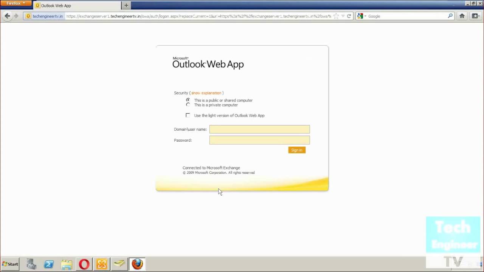Go to the Firefox home page icon
This screenshot has height=272, width=484.
[x=462, y=16]
